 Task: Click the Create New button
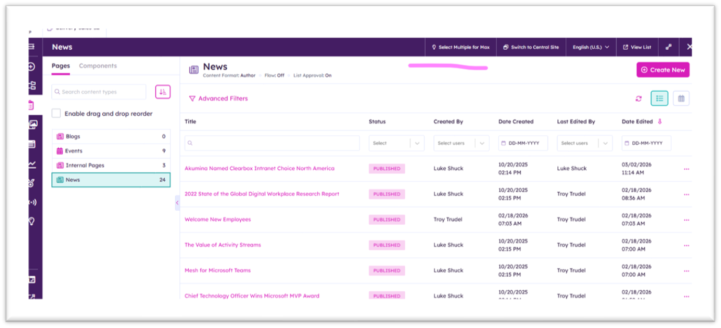(x=663, y=70)
